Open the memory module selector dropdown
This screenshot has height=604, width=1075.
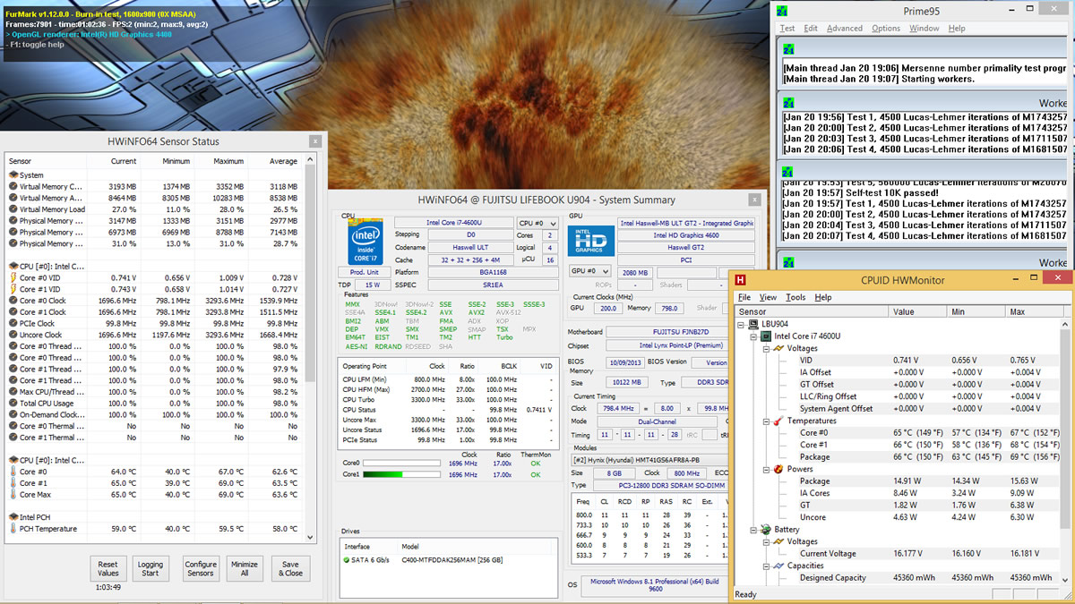(648, 459)
